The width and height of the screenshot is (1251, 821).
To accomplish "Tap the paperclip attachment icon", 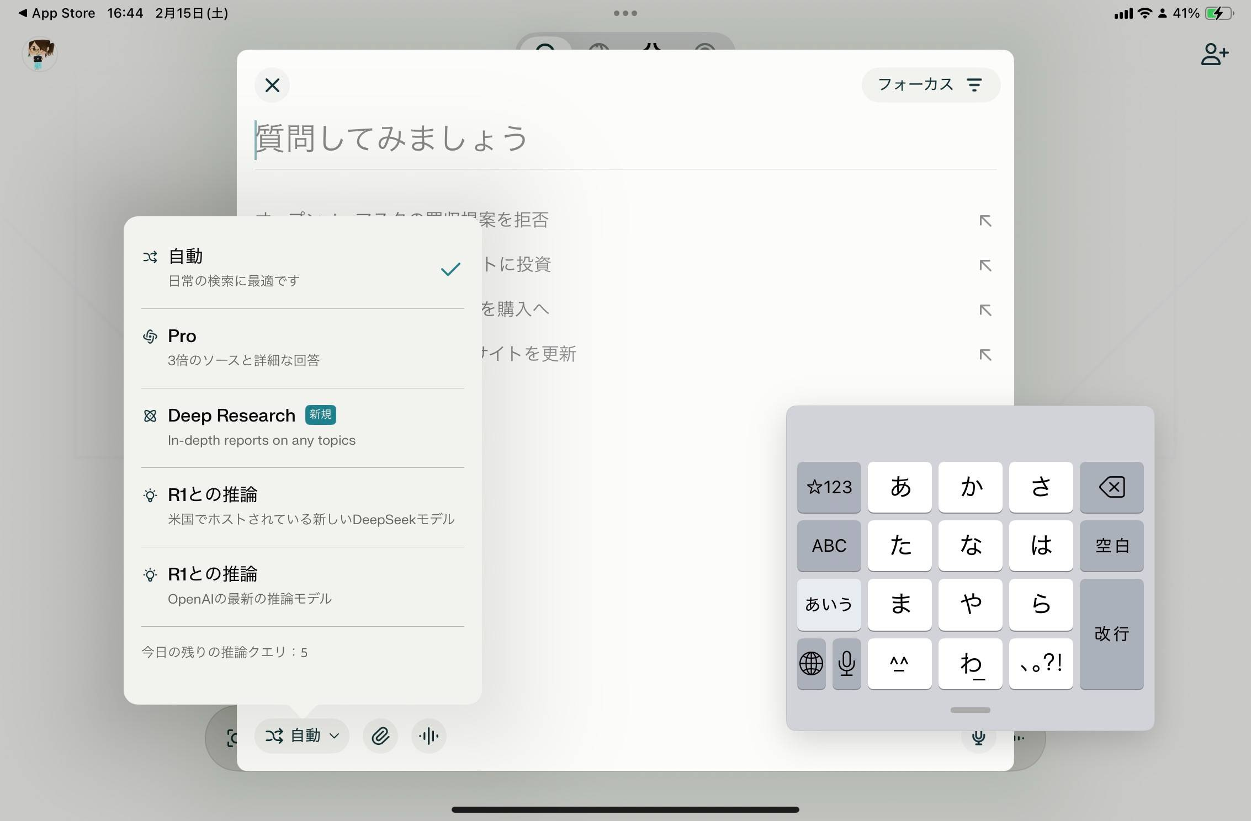I will point(380,735).
